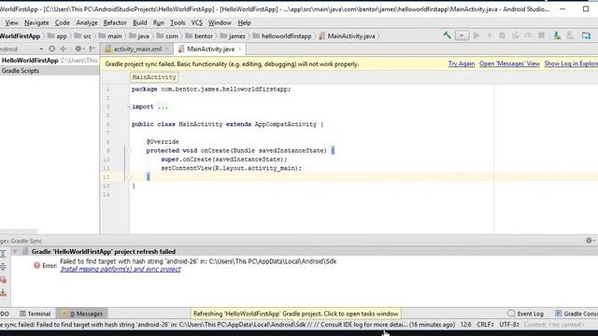Click the Attach debugger icon in toolbar
Image resolution: width=598 pixels, height=336 pixels.
tap(515, 35)
